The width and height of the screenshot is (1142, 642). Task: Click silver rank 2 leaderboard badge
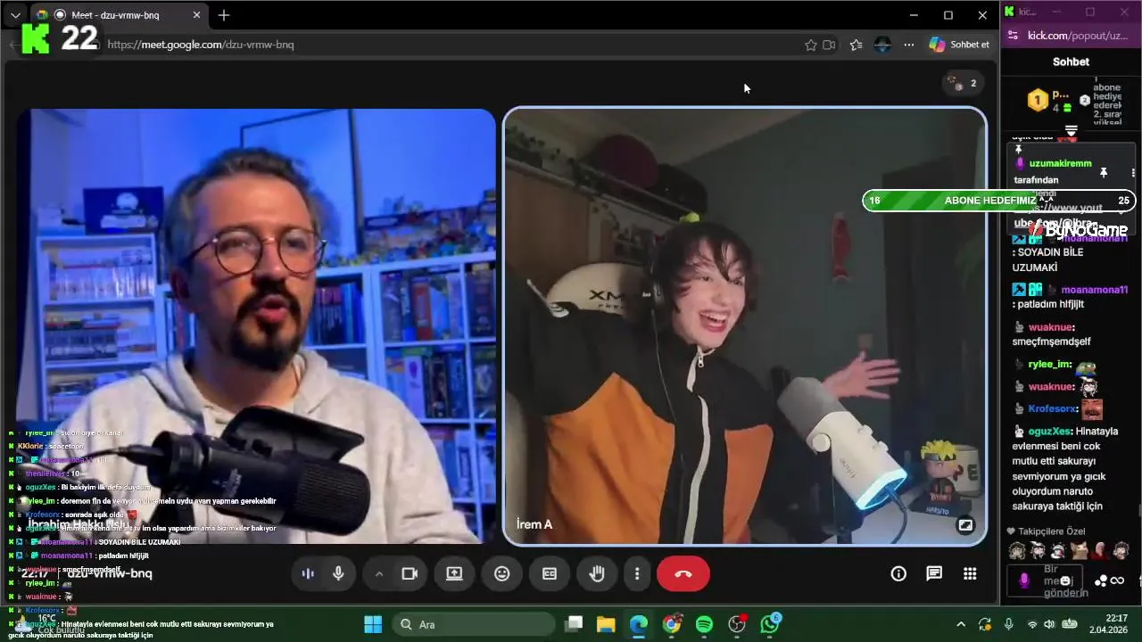(x=1085, y=101)
